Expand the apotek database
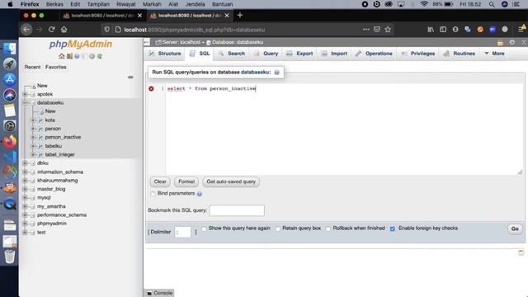 point(25,94)
